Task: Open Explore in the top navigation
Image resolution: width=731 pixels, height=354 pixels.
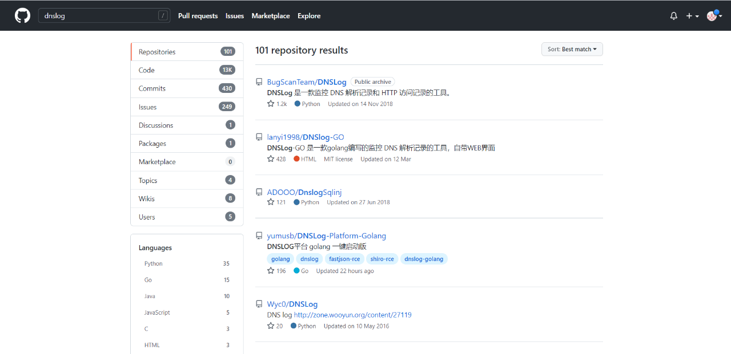Action: 309,16
